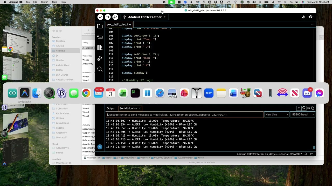The width and height of the screenshot is (332, 186).
Task: Click the serial monitor vertical scrollbar thumb
Action: coord(314,148)
